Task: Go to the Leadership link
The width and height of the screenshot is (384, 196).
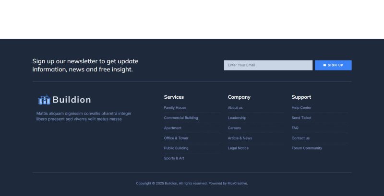Action: [x=237, y=118]
